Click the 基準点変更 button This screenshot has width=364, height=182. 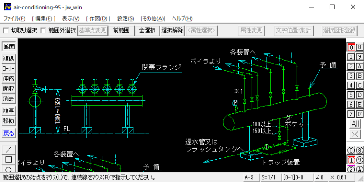point(92,30)
